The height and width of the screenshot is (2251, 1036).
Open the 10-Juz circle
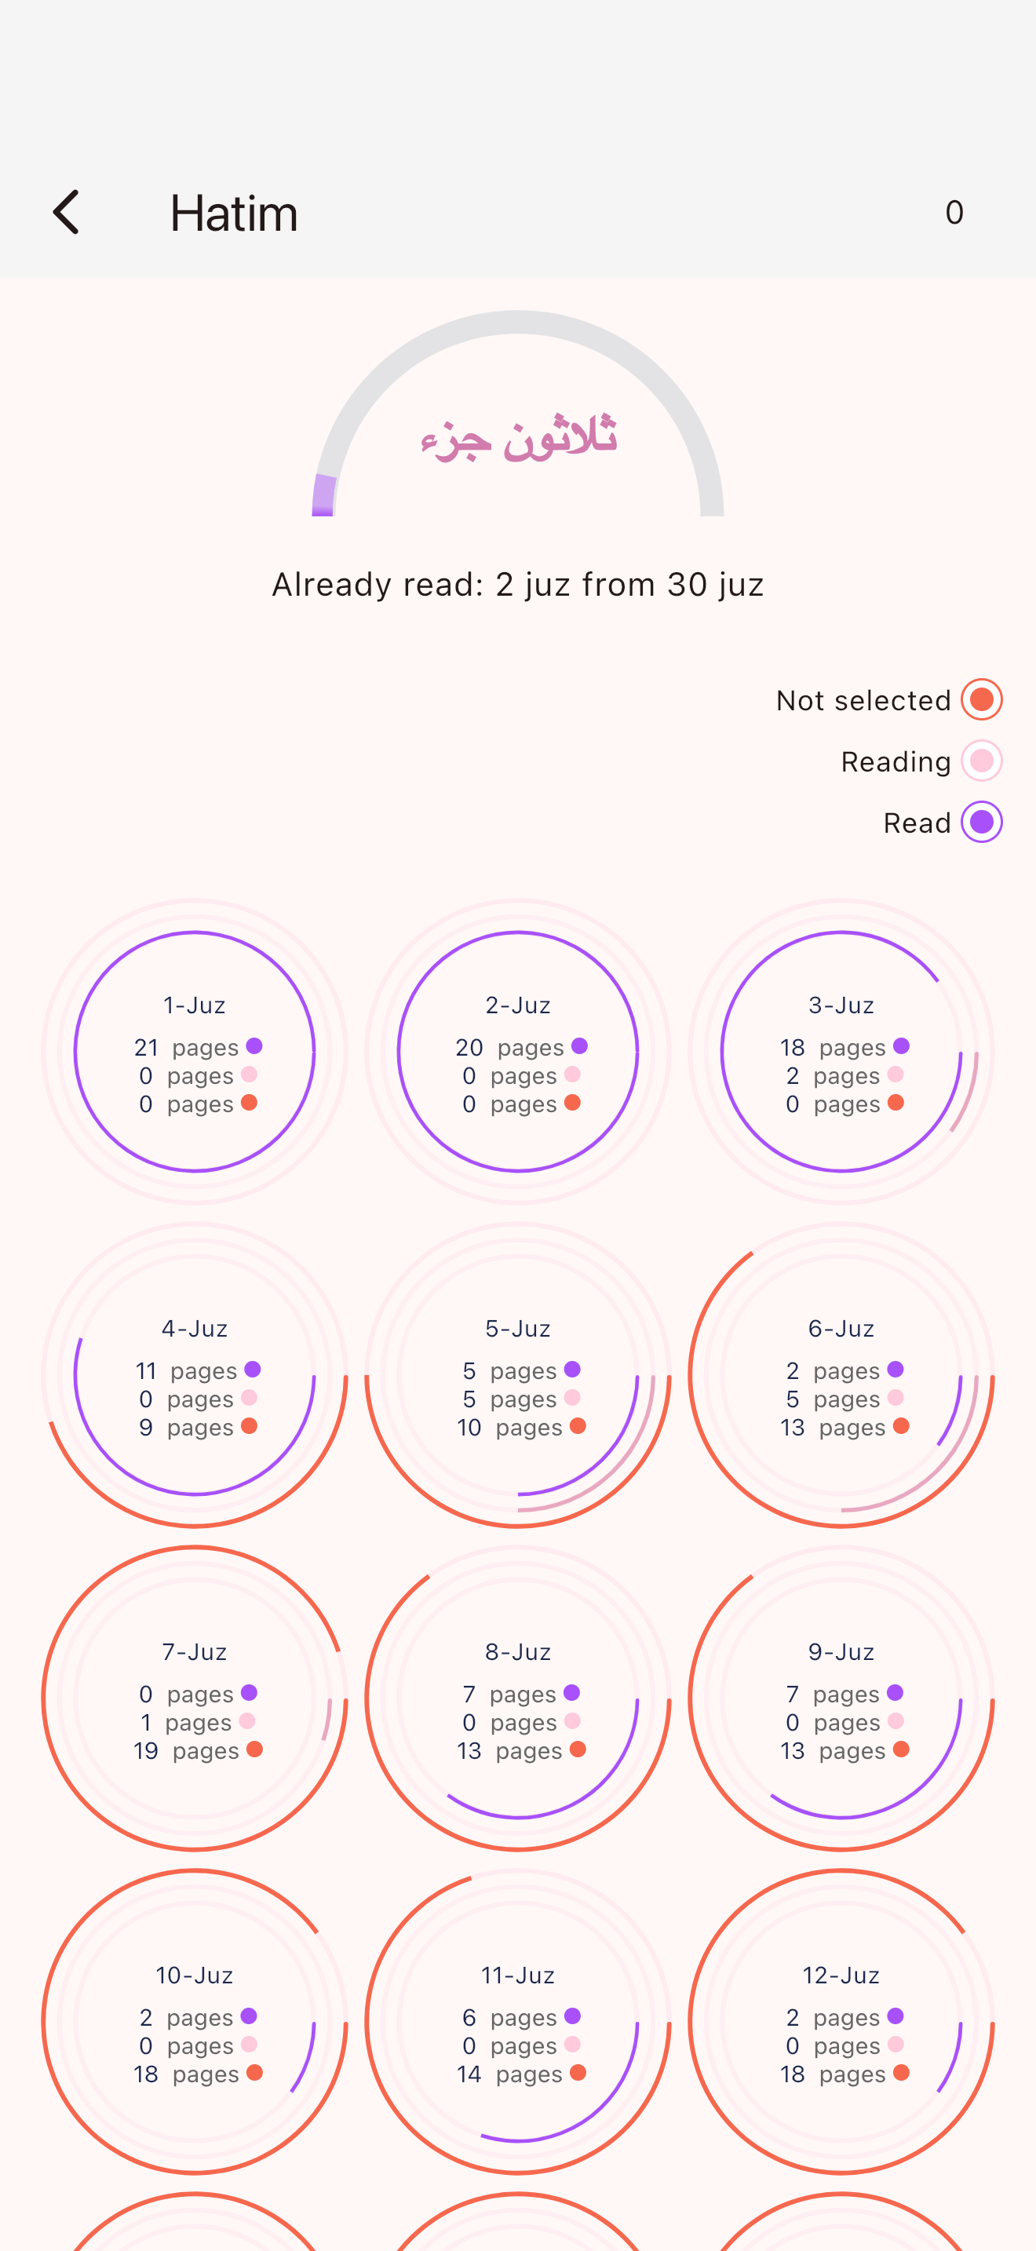pyautogui.click(x=195, y=2021)
